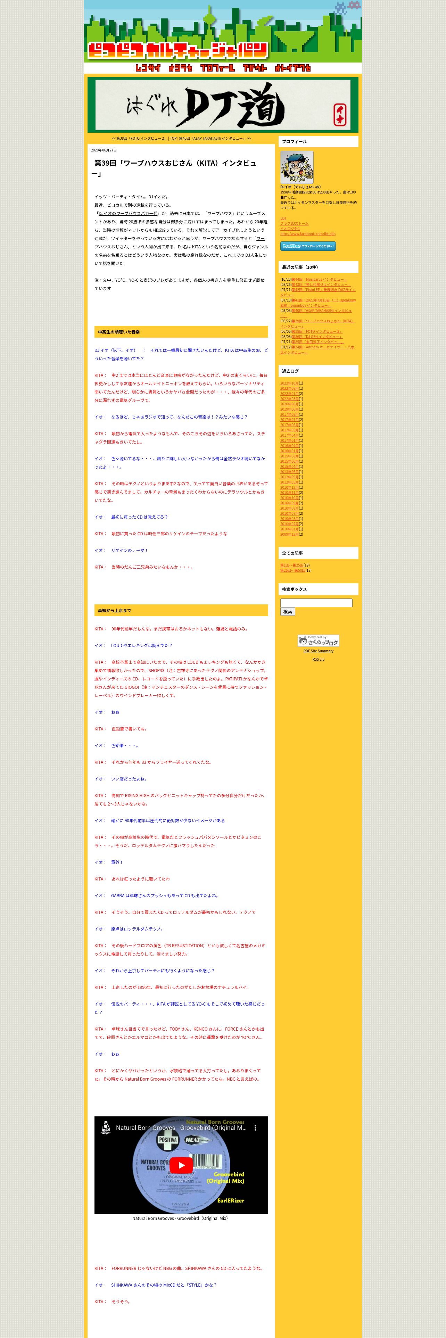Open the 2022年08月 archive

[x=289, y=389]
